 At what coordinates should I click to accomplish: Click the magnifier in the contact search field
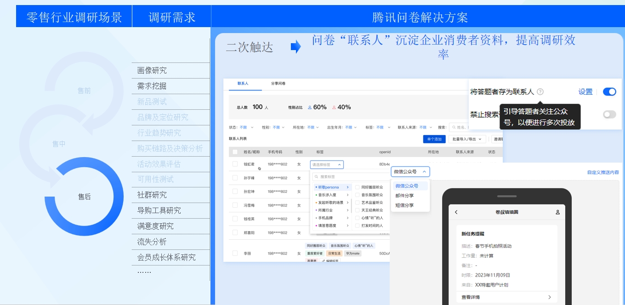[x=454, y=127]
